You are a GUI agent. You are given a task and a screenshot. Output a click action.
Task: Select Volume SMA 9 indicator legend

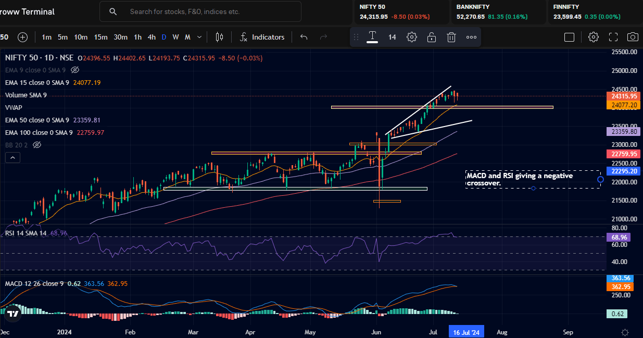(x=26, y=95)
